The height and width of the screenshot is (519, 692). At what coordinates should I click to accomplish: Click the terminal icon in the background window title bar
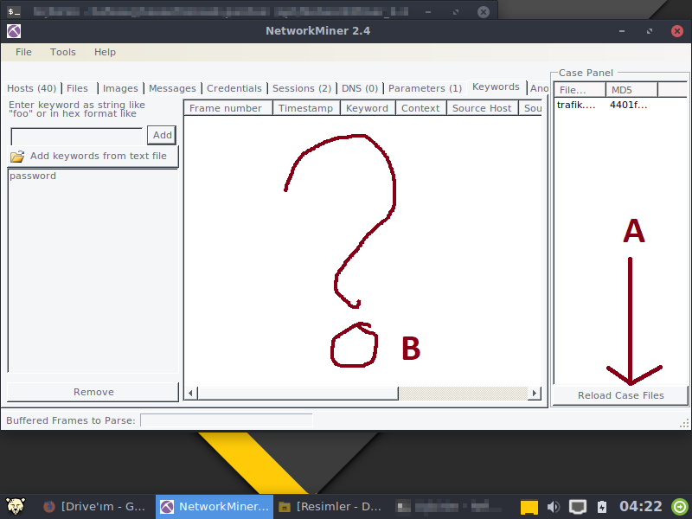point(14,11)
